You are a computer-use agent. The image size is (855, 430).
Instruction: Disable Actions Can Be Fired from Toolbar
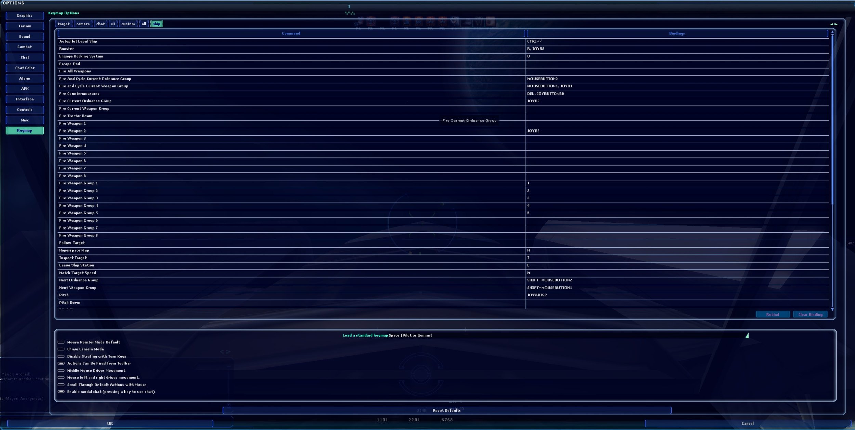(61, 363)
